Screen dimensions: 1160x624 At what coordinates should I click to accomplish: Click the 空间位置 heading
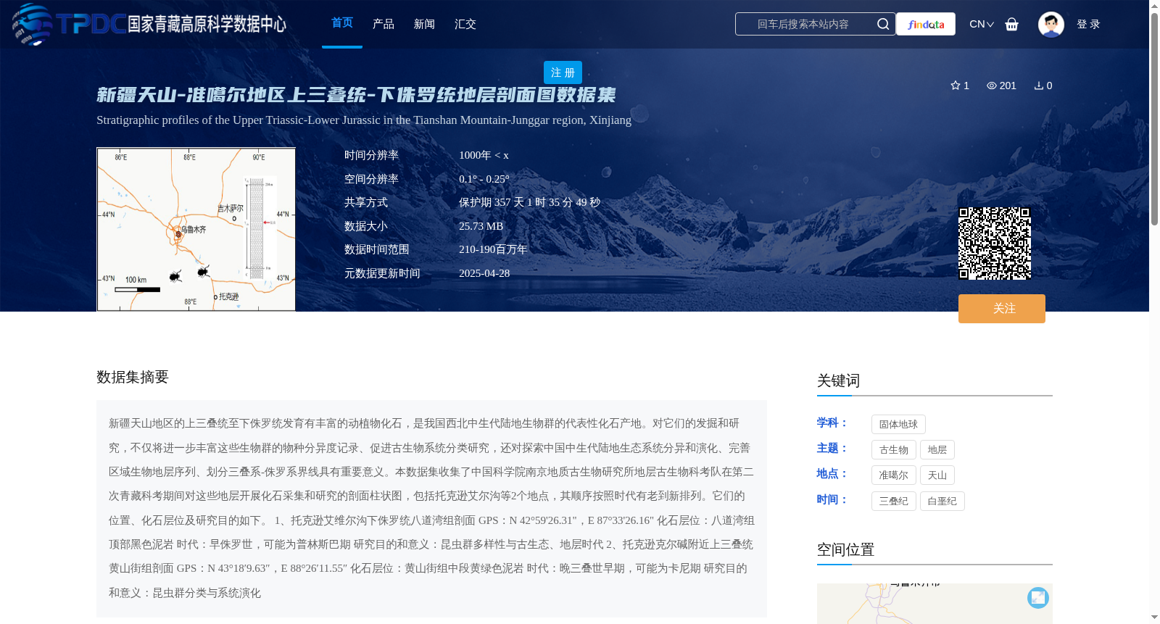[845, 549]
